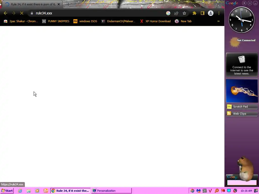Open the Start menu
This screenshot has width=259, height=194.
7,191
